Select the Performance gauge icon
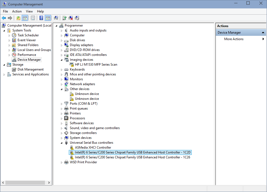This screenshot has height=192, width=267. [14, 55]
